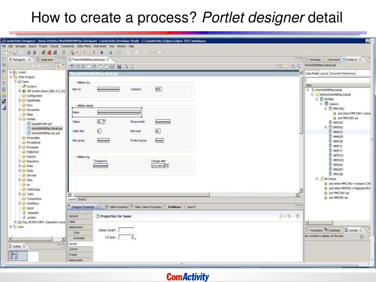376x282 pixels.
Task: Select the Control properties category
Action: click(80, 249)
